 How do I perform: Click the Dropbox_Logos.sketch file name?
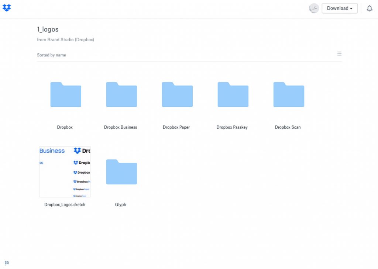tap(65, 205)
